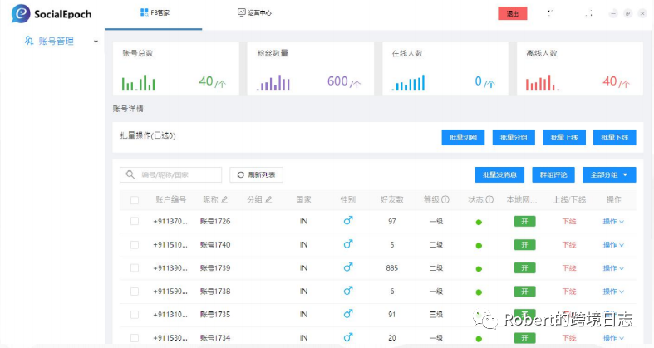
Task: Check the box for 账号1734
Action: [135, 338]
